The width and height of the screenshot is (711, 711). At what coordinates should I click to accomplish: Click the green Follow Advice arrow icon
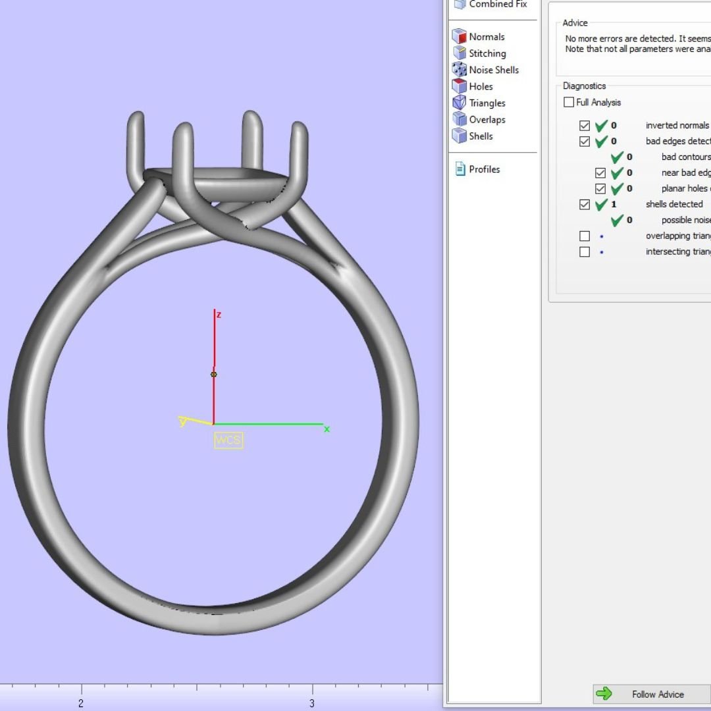point(604,693)
